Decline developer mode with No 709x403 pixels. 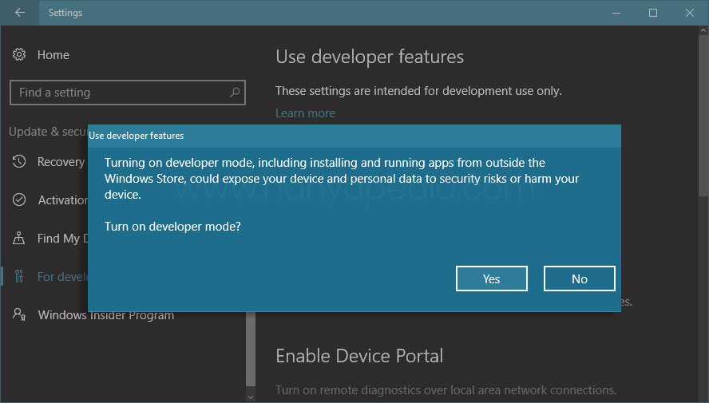579,279
